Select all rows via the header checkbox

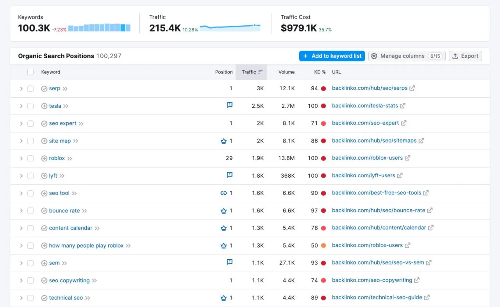coord(30,72)
